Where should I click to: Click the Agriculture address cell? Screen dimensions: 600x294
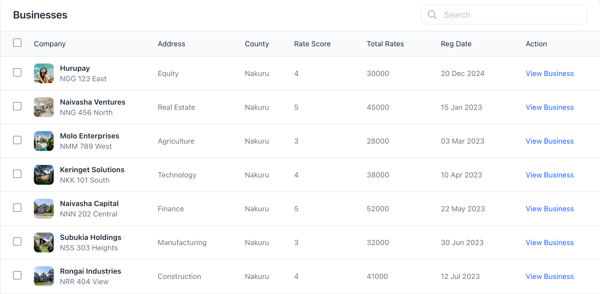176,141
